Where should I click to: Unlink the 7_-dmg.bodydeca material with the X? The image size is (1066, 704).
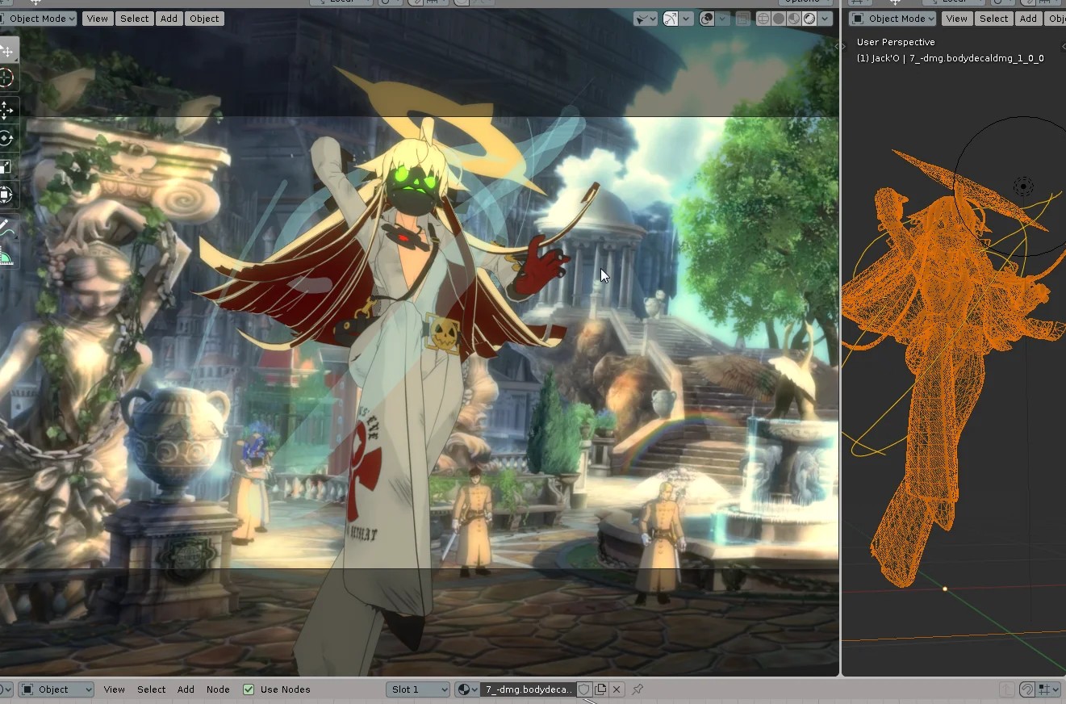click(x=617, y=689)
